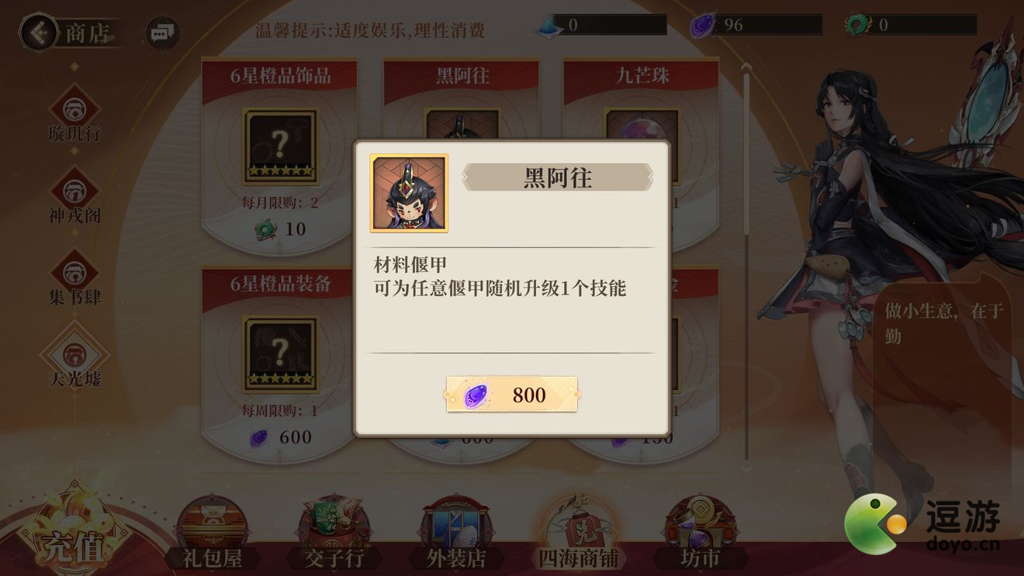Buy 黑阿往 with the 800 price button

pos(512,395)
